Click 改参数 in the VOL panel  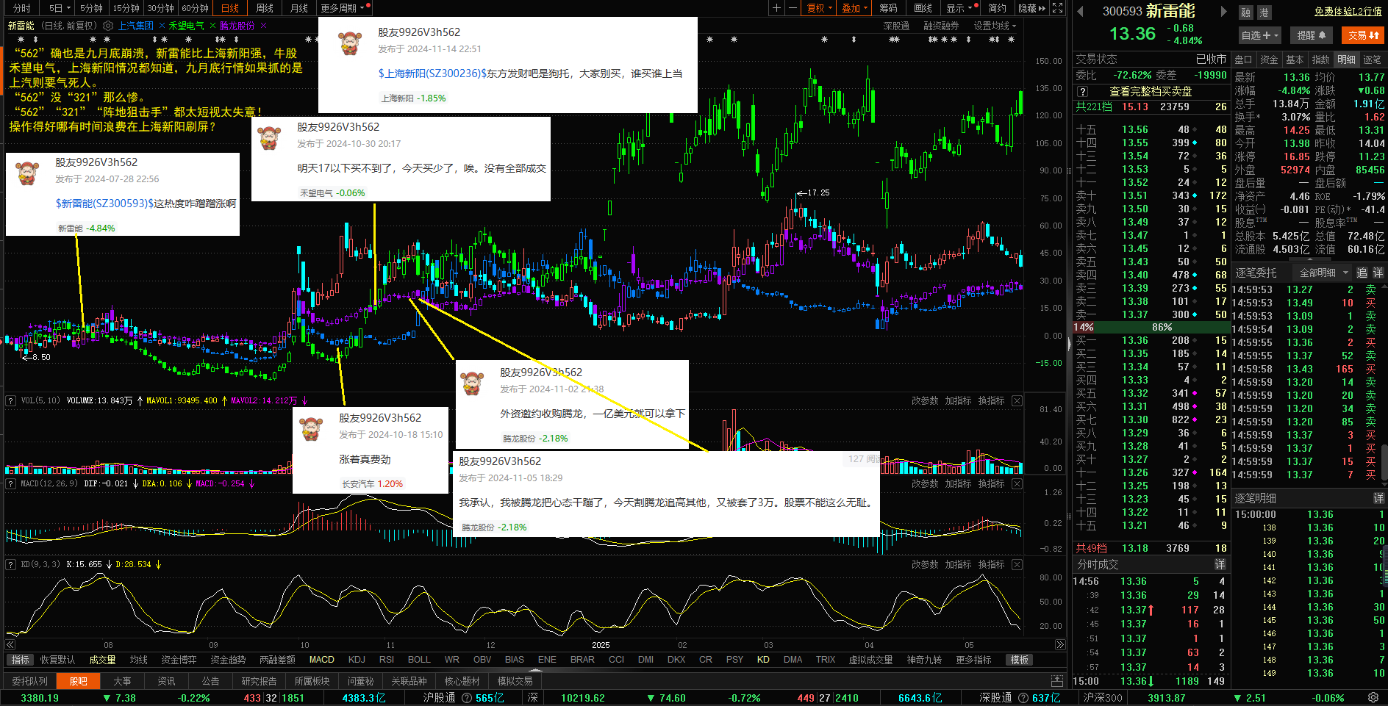click(x=925, y=400)
